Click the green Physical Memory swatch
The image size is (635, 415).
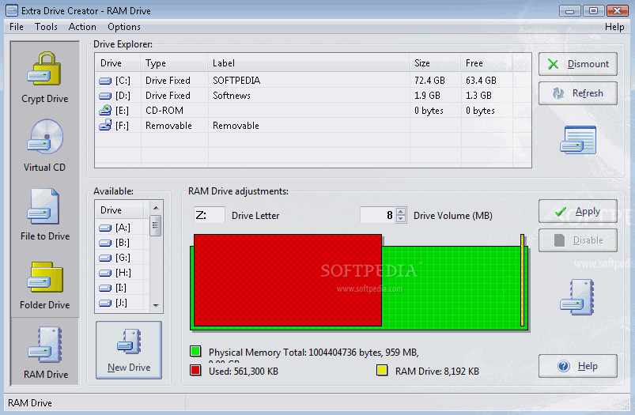coord(195,351)
